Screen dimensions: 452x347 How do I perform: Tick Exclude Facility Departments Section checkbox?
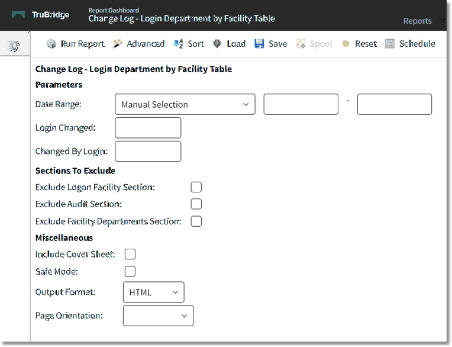tap(196, 221)
